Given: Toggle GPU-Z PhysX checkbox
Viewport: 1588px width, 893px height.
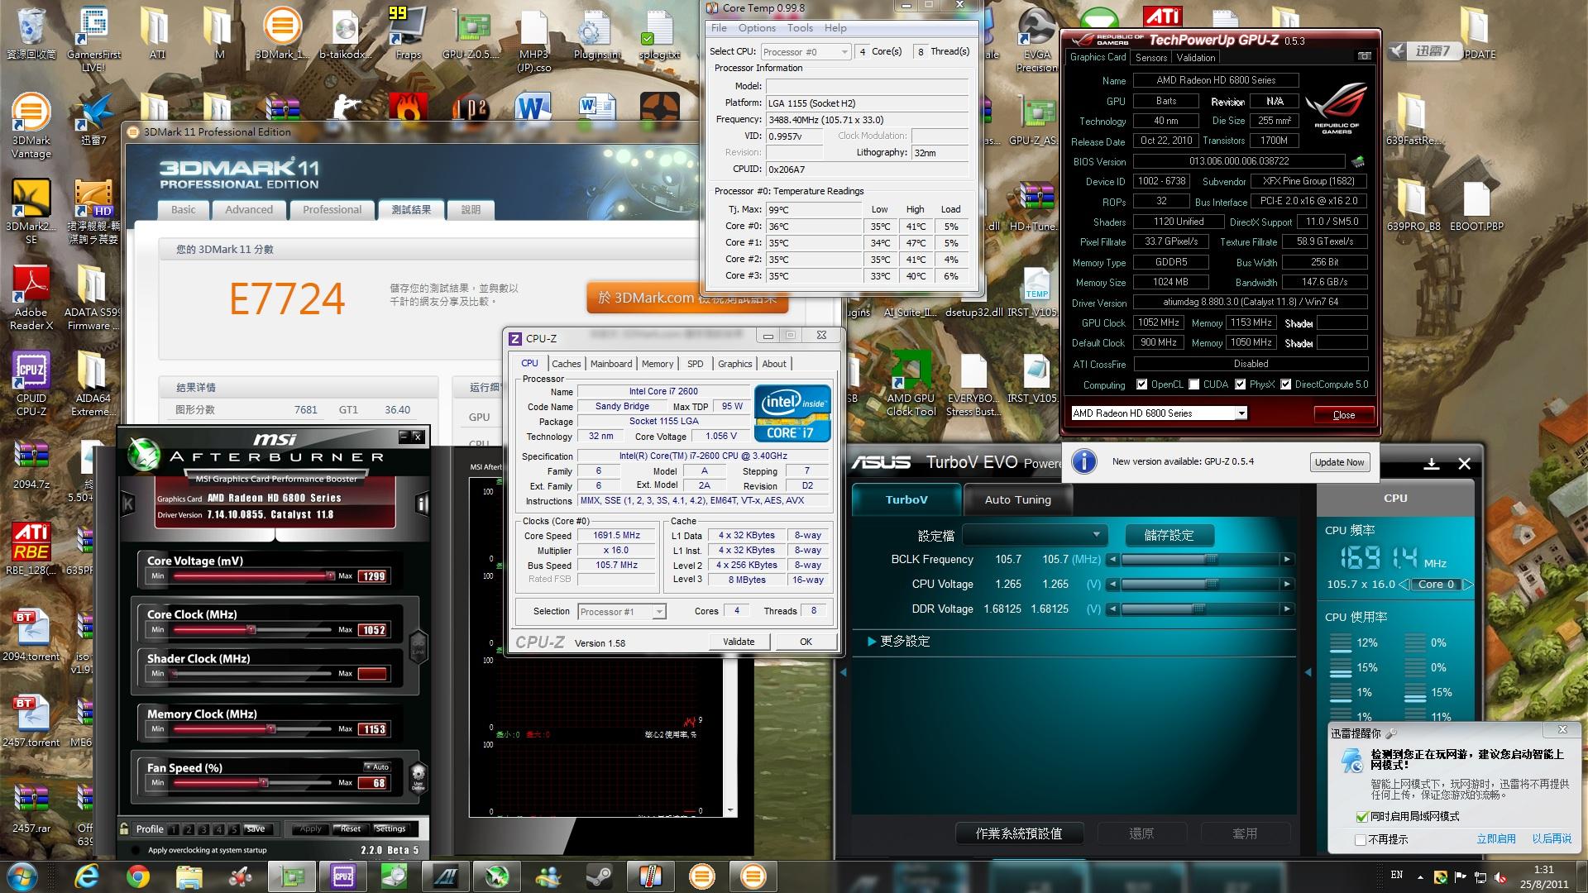Looking at the screenshot, I should click(1240, 384).
